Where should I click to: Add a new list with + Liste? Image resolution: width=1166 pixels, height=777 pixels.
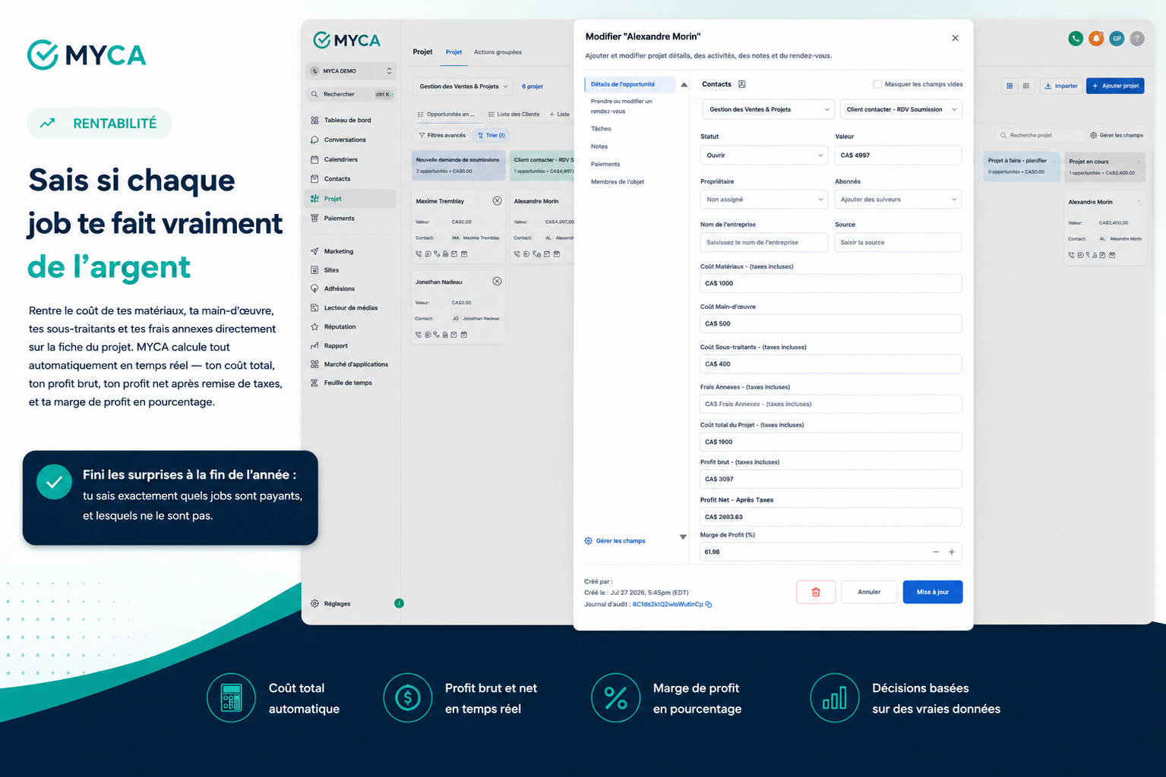(559, 115)
